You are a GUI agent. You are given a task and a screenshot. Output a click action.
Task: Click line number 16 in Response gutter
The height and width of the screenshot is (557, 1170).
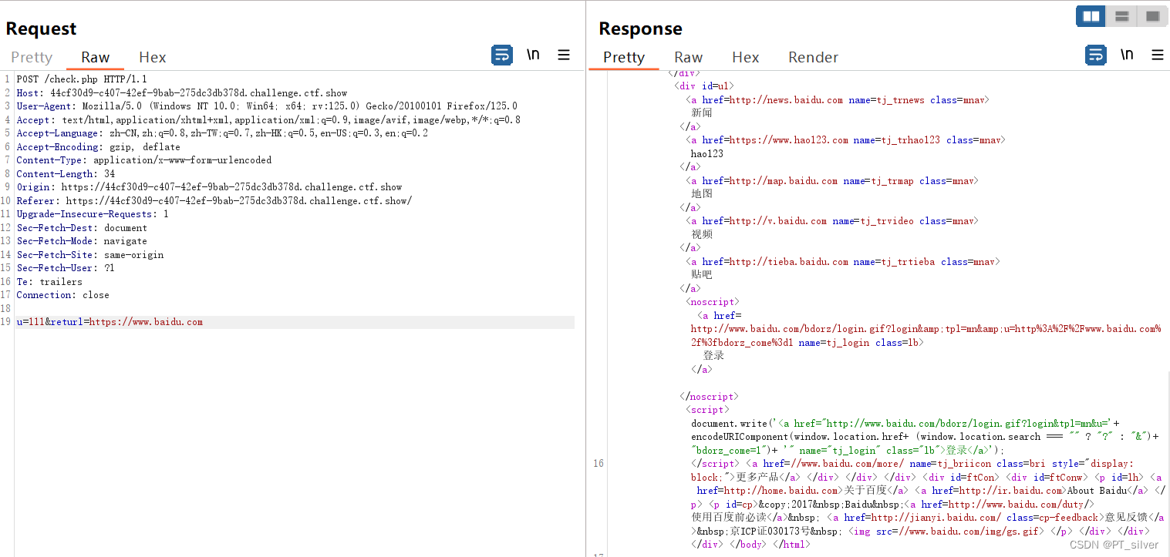click(x=598, y=464)
